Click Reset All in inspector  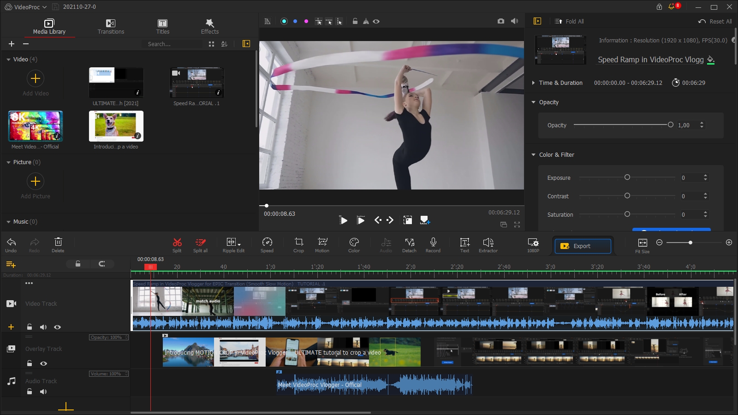point(715,21)
